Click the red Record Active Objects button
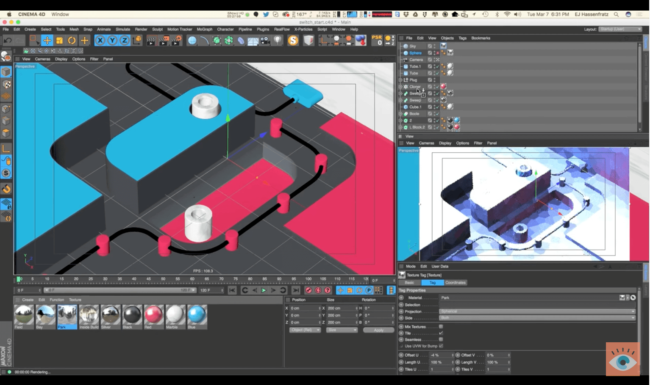This screenshot has width=650, height=385. coord(308,290)
